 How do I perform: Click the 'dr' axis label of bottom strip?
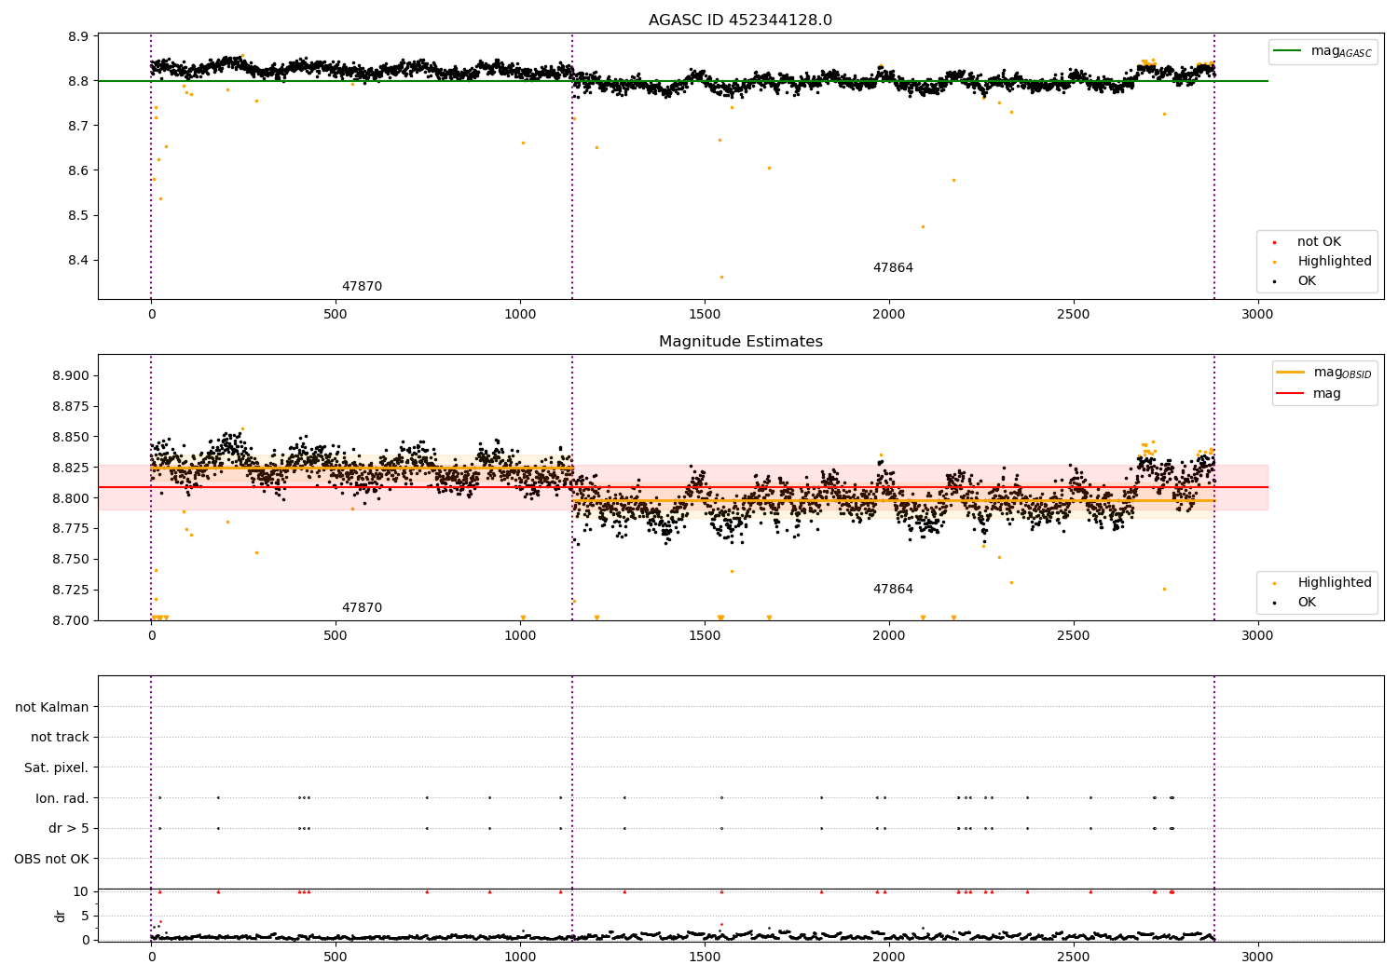pyautogui.click(x=61, y=916)
